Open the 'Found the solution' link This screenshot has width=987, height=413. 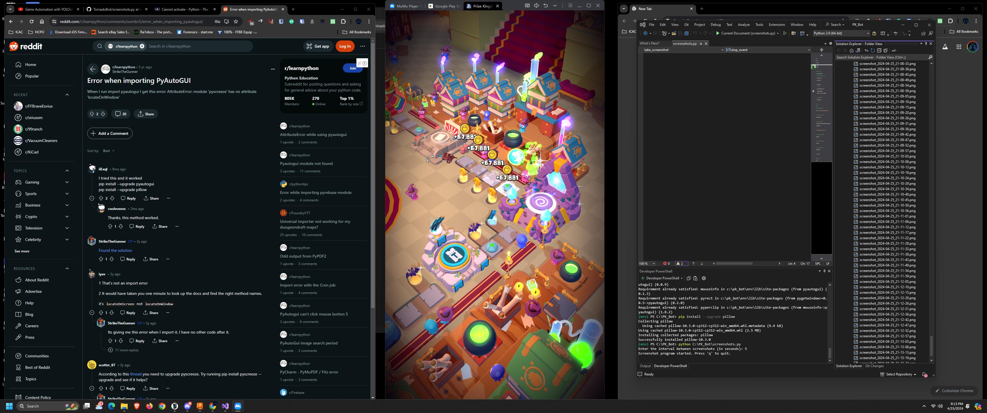click(115, 251)
